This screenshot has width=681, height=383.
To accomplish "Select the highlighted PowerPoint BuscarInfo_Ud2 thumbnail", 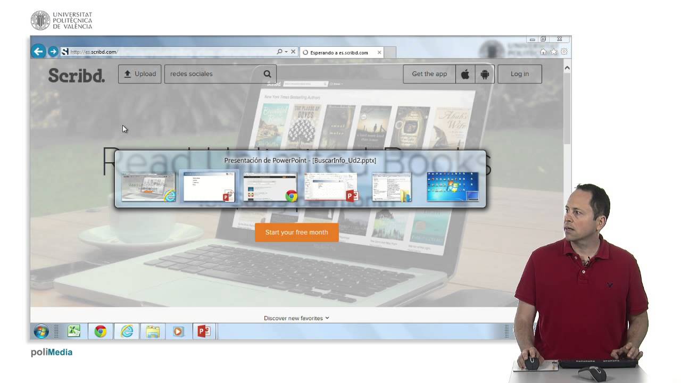I will coord(209,187).
